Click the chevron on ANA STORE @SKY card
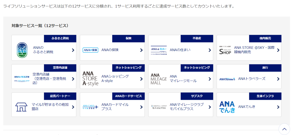291x135 pixels. [x=278, y=50]
